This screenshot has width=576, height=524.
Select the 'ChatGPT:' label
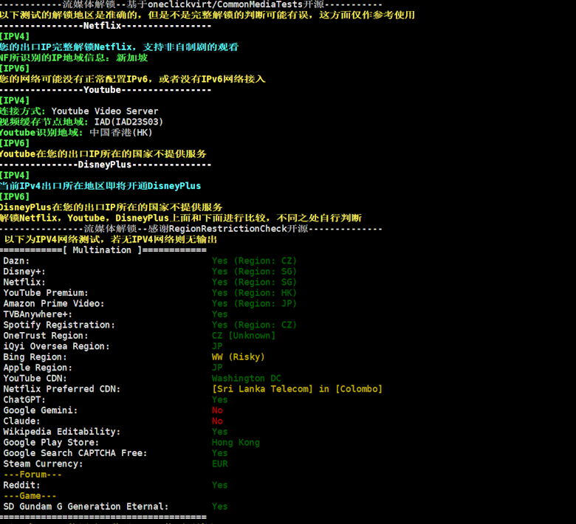coord(24,399)
